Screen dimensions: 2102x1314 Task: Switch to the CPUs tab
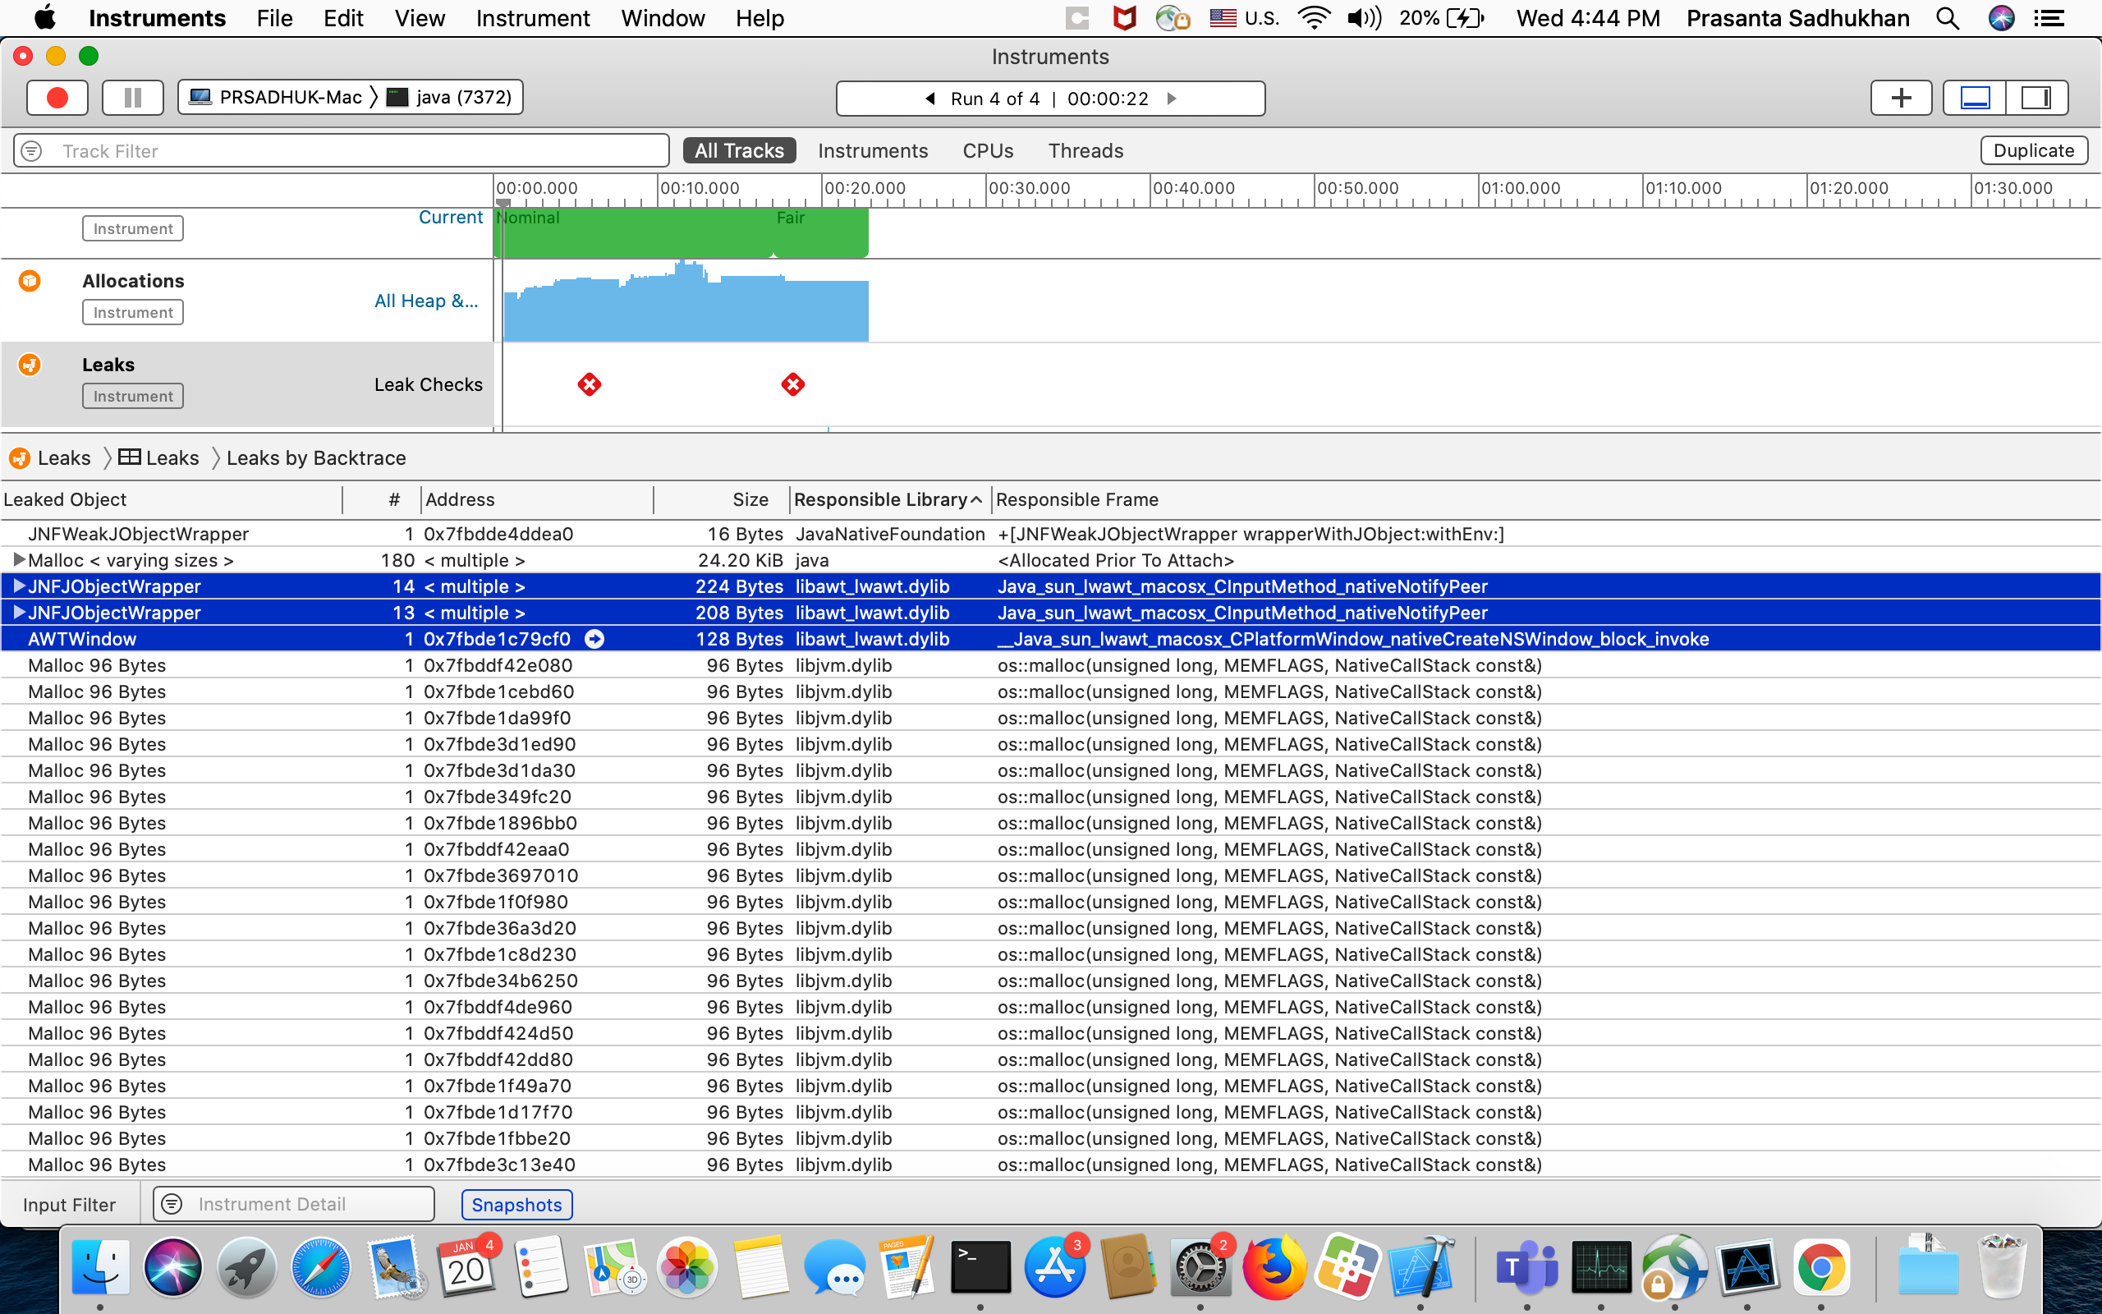click(987, 150)
